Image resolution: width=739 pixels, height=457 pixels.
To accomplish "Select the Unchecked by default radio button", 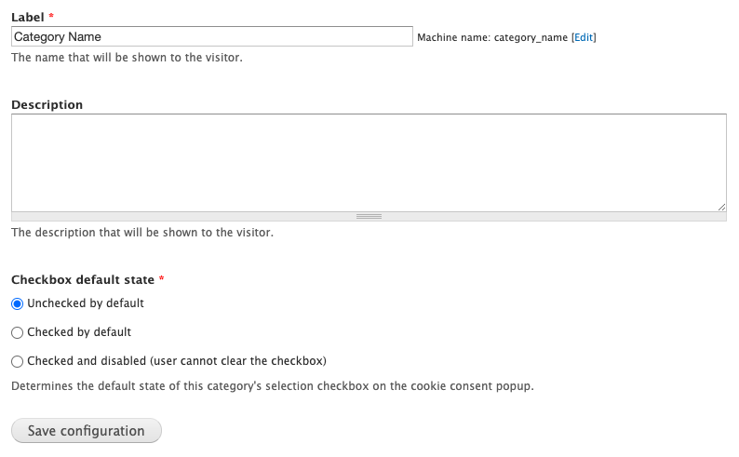I will (x=17, y=303).
